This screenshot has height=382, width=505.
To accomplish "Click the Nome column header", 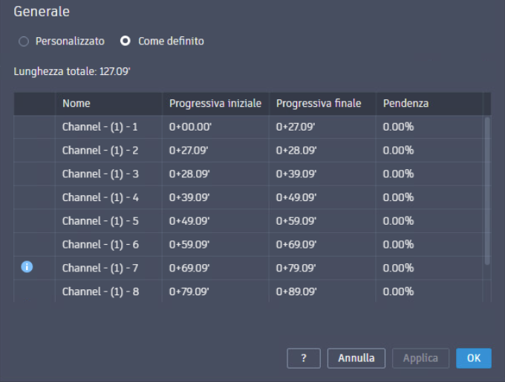I will tap(76, 104).
